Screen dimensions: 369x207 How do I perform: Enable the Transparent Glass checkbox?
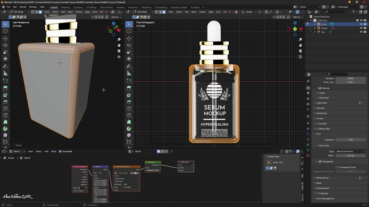pos(336,167)
